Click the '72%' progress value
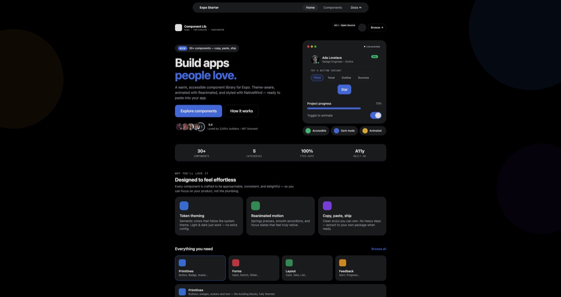The height and width of the screenshot is (297, 561). coord(378,103)
